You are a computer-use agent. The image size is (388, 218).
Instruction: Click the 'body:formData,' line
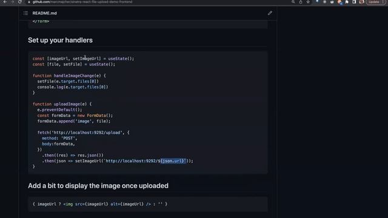[58, 144]
